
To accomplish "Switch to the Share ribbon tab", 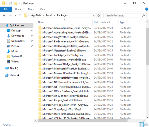I will click(31, 9).
